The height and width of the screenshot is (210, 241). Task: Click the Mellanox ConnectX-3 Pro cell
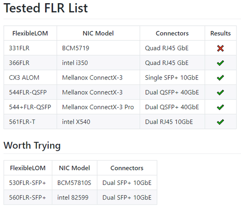98,107
